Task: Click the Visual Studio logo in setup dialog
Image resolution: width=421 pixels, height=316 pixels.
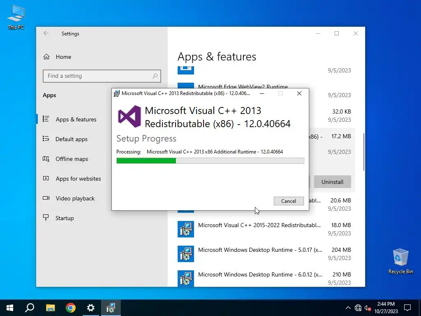Action: click(x=130, y=116)
